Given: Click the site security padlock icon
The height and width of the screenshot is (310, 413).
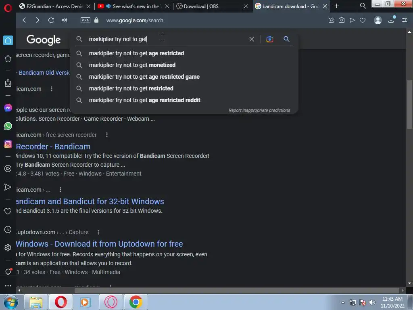Looking at the screenshot, I should (x=96, y=20).
